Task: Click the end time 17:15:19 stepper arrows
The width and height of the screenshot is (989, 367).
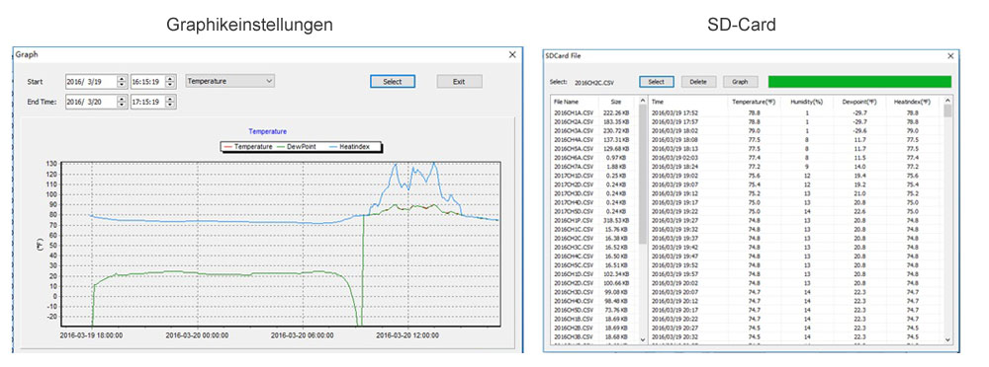Action: click(x=170, y=102)
